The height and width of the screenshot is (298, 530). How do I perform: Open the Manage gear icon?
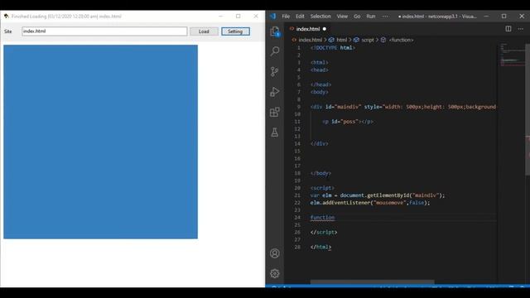275,273
